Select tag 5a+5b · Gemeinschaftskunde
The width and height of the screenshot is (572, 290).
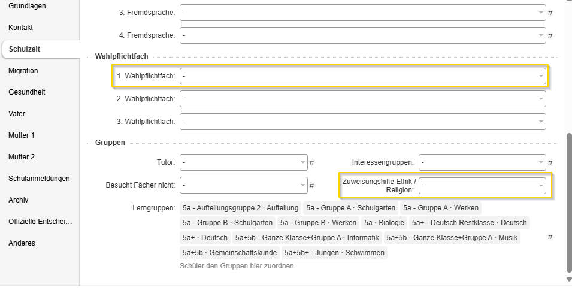click(230, 253)
